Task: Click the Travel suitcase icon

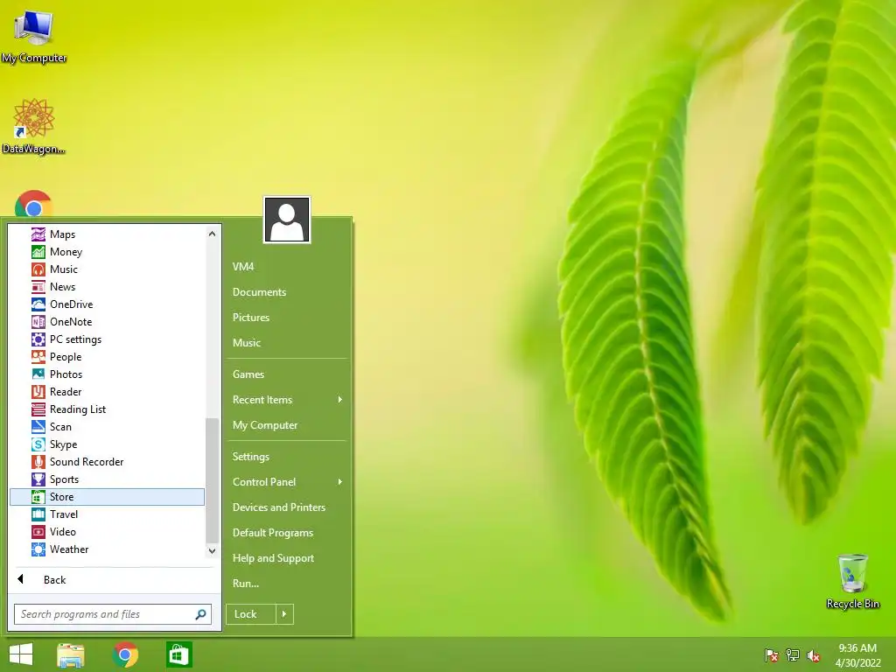Action: coord(38,514)
